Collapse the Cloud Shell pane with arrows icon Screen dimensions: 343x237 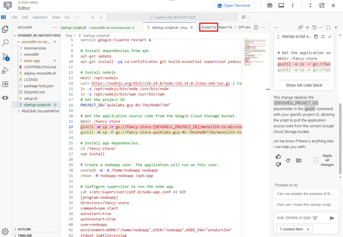click(310, 5)
